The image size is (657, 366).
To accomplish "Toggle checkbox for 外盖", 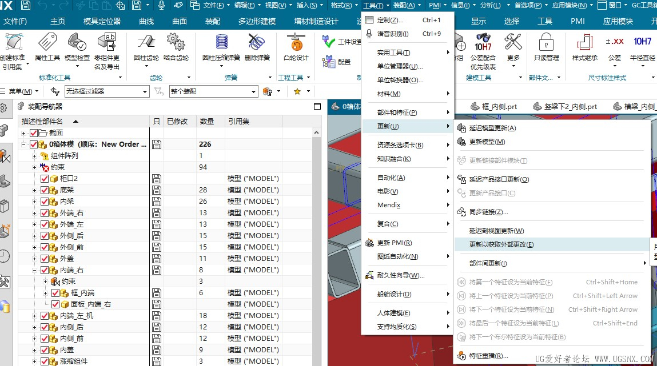I will click(45, 259).
